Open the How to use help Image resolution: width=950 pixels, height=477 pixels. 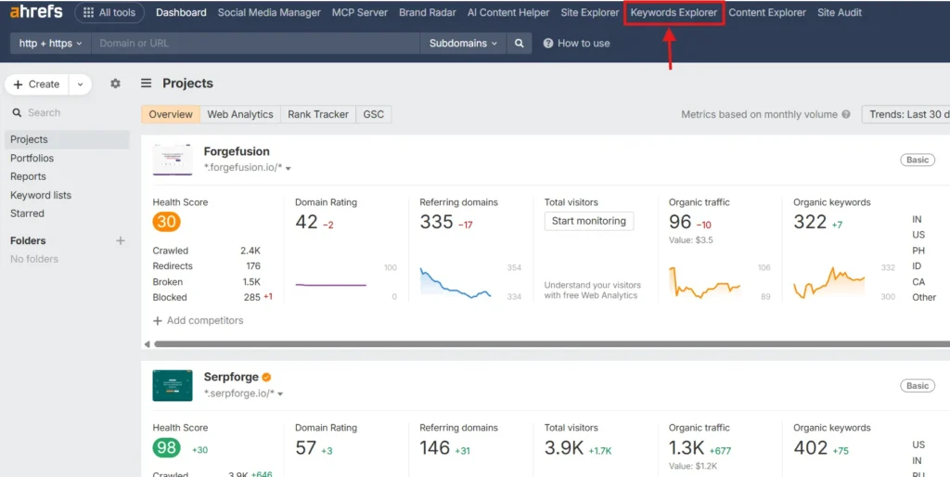point(576,43)
